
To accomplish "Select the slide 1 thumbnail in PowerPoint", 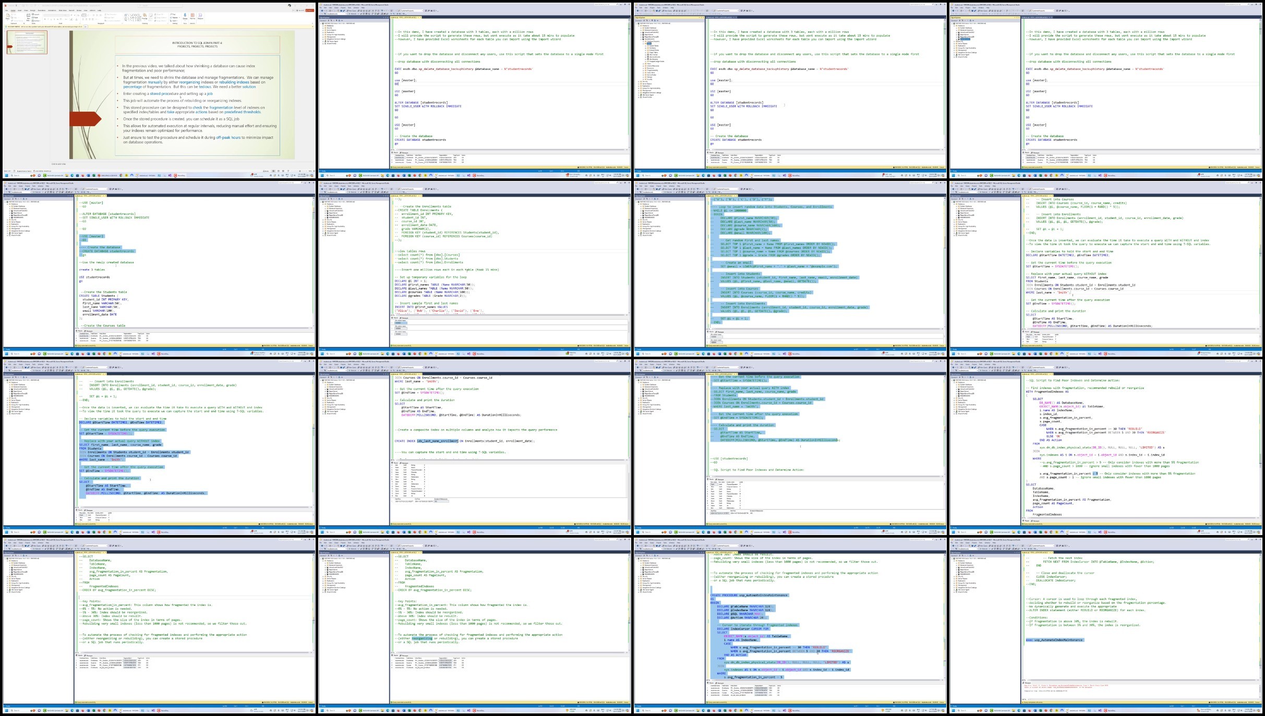I will tap(27, 42).
